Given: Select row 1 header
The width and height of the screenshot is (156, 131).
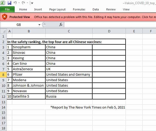Looking at the screenshot, I should pos(3,36).
